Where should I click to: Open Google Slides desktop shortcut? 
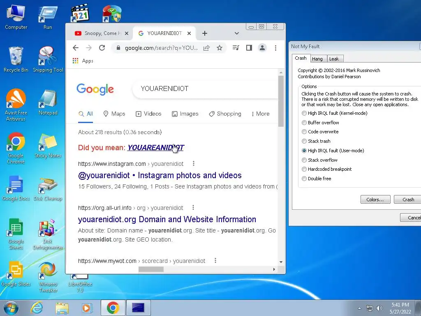point(16,274)
